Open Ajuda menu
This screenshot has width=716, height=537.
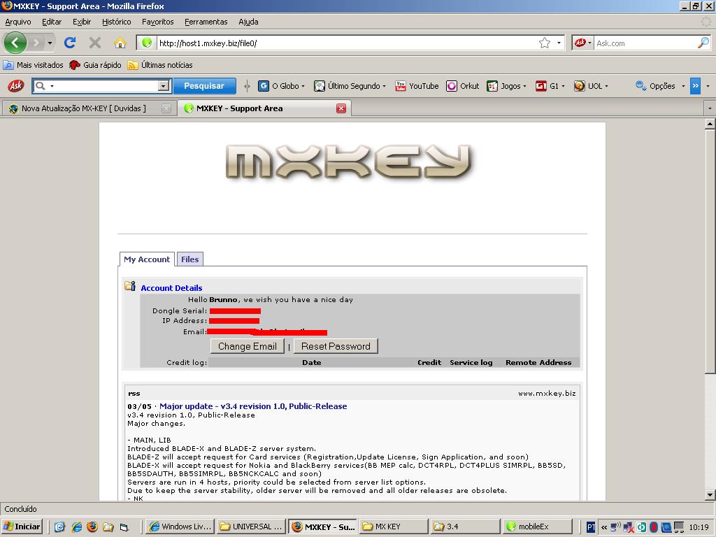(248, 22)
